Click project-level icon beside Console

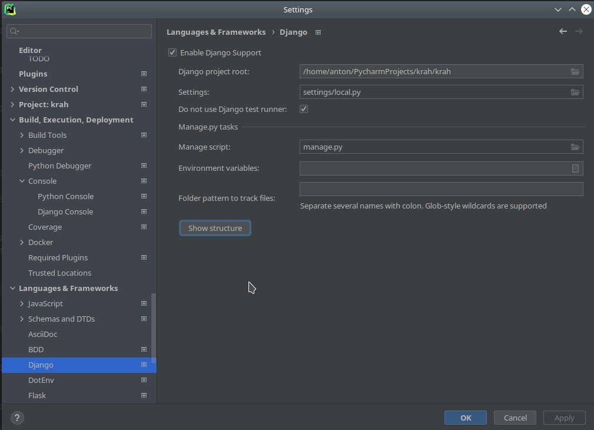pyautogui.click(x=144, y=181)
